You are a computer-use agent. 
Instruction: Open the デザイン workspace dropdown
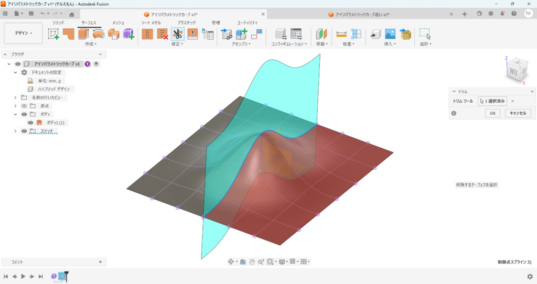point(23,33)
